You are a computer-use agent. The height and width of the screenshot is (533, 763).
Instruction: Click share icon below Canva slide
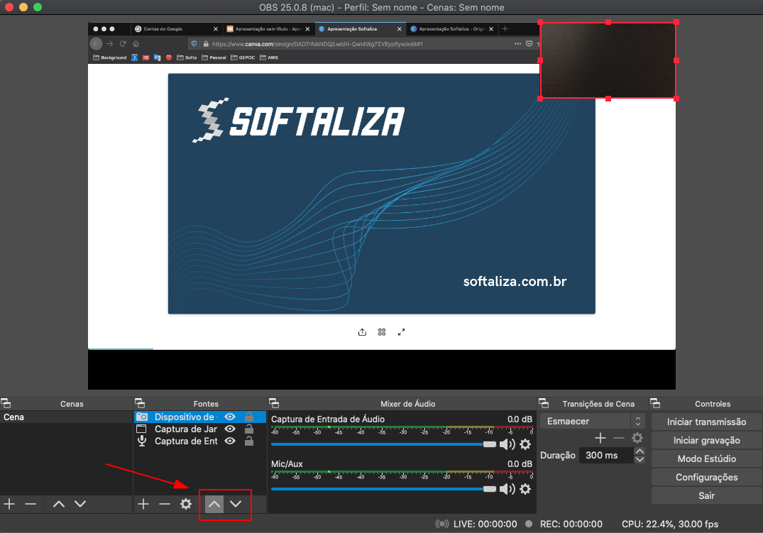tap(362, 332)
